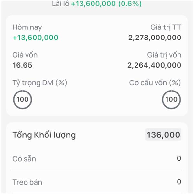This screenshot has height=194, width=194.
Task: Tap the Giá vốn label
Action: (25, 55)
